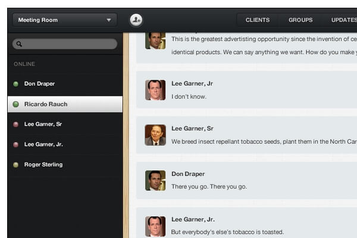Open the Updates tab
Viewport: 357px width, 238px height.
[343, 20]
